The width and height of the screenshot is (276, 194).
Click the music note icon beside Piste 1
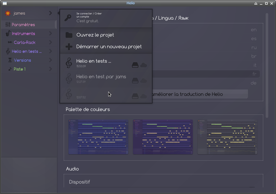point(10,69)
